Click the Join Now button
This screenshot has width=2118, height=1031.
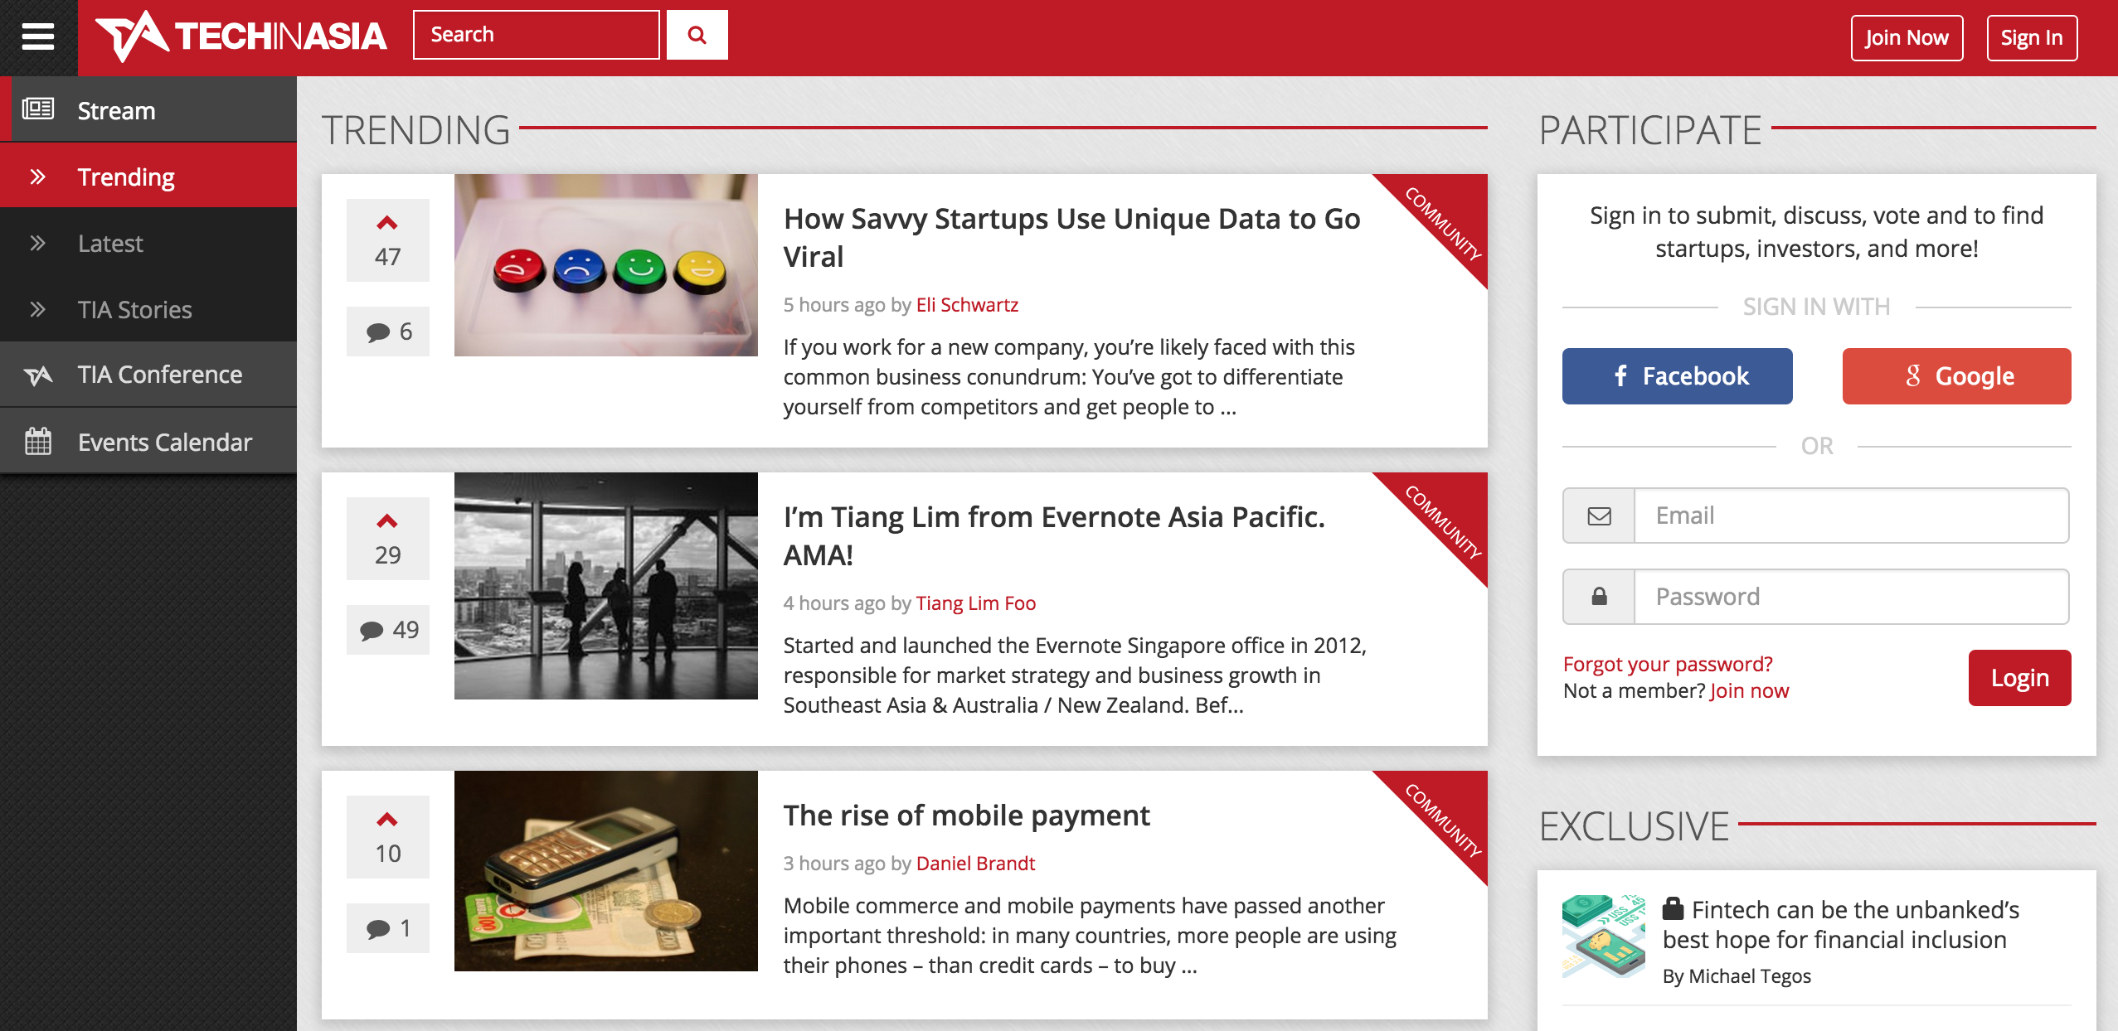1907,36
